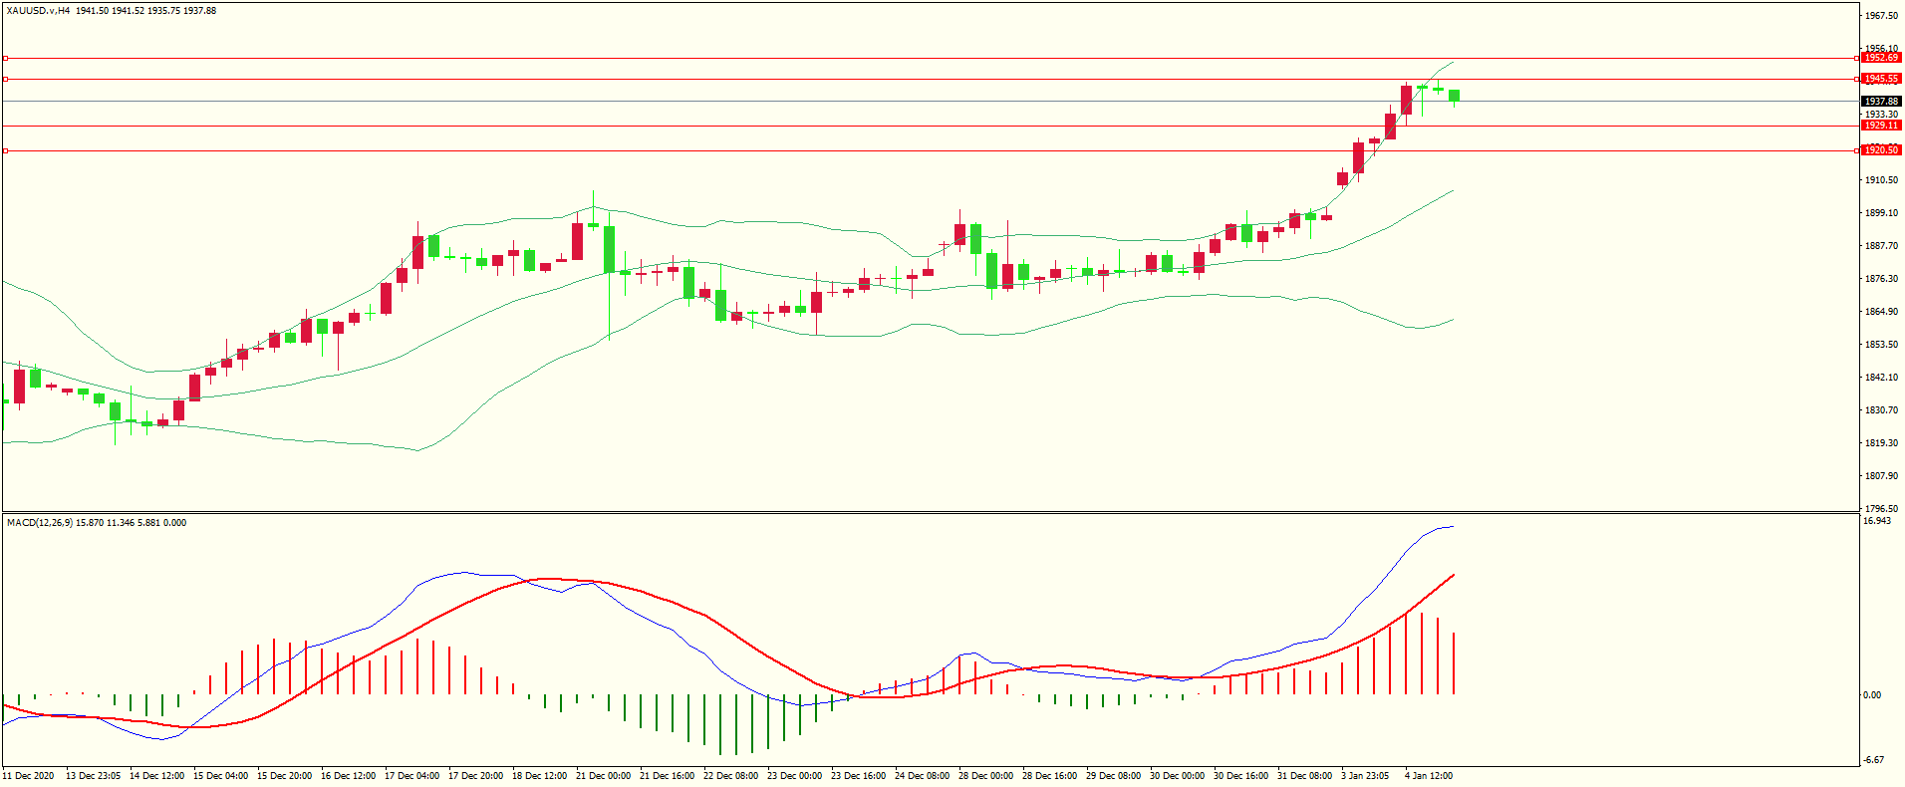
Task: Click the 24 Dec 08:00 time label
Action: click(x=923, y=776)
